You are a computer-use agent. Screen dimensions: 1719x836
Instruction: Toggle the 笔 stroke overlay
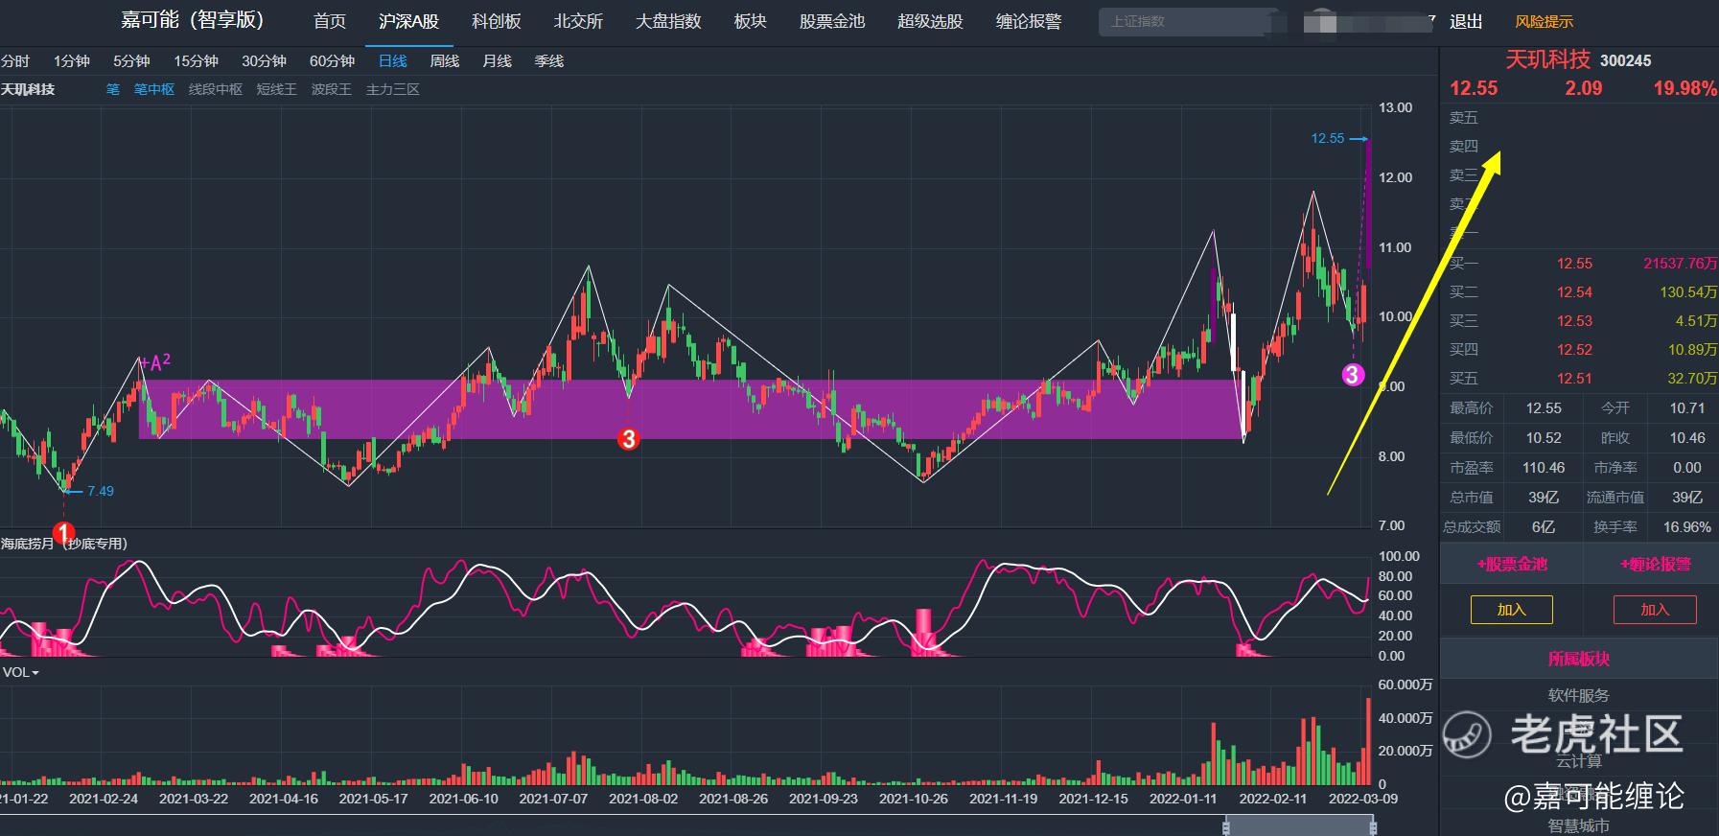click(x=113, y=89)
